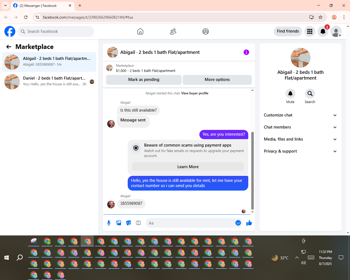The image size is (350, 280).
Task: Open the Chrome tab search dropdown
Action: (x=5, y=5)
